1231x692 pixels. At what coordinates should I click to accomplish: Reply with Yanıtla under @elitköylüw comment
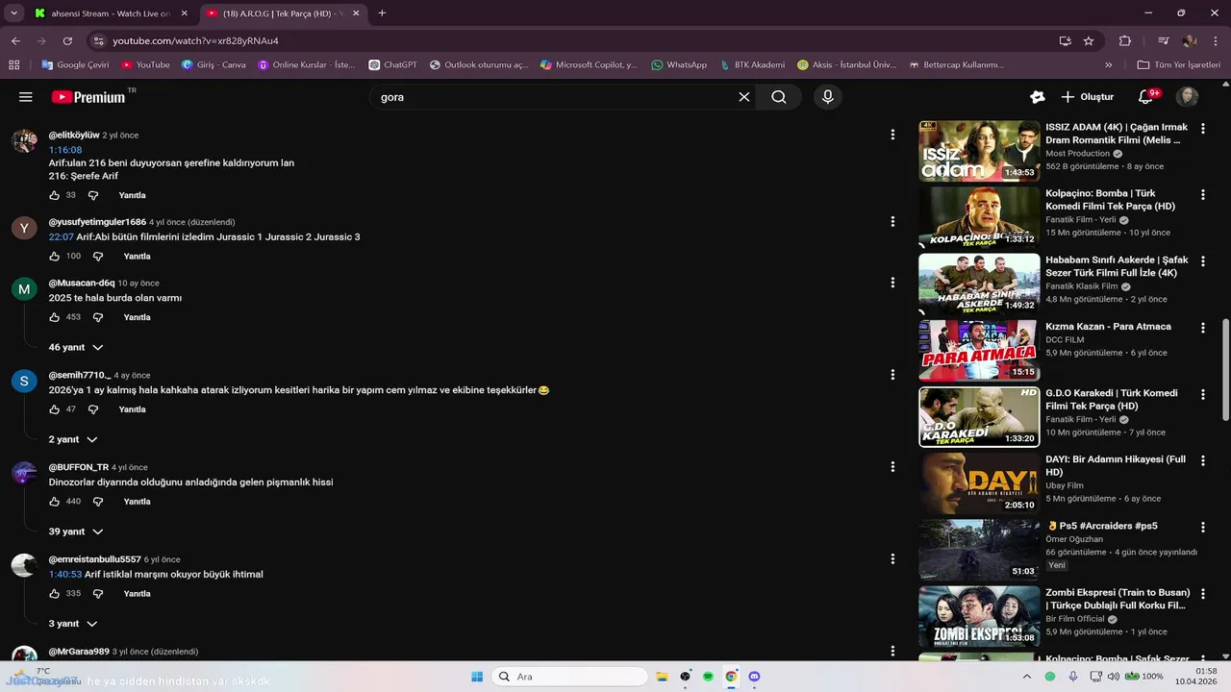[133, 195]
